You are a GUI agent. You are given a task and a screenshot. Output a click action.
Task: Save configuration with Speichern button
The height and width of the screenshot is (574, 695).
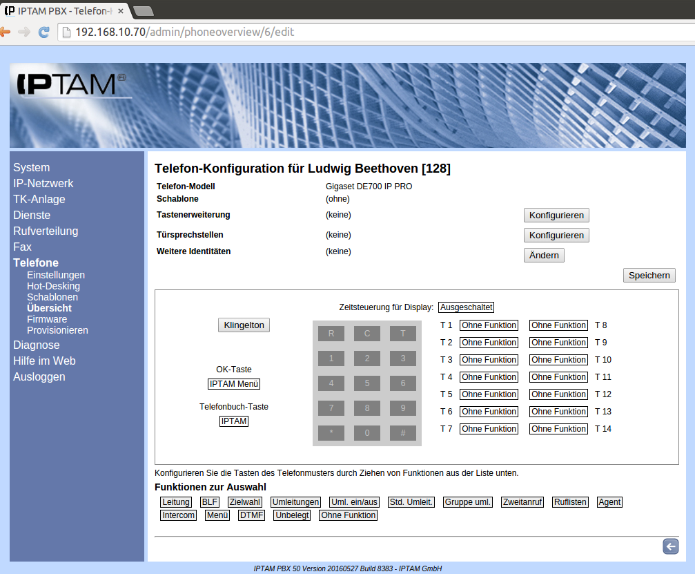649,275
